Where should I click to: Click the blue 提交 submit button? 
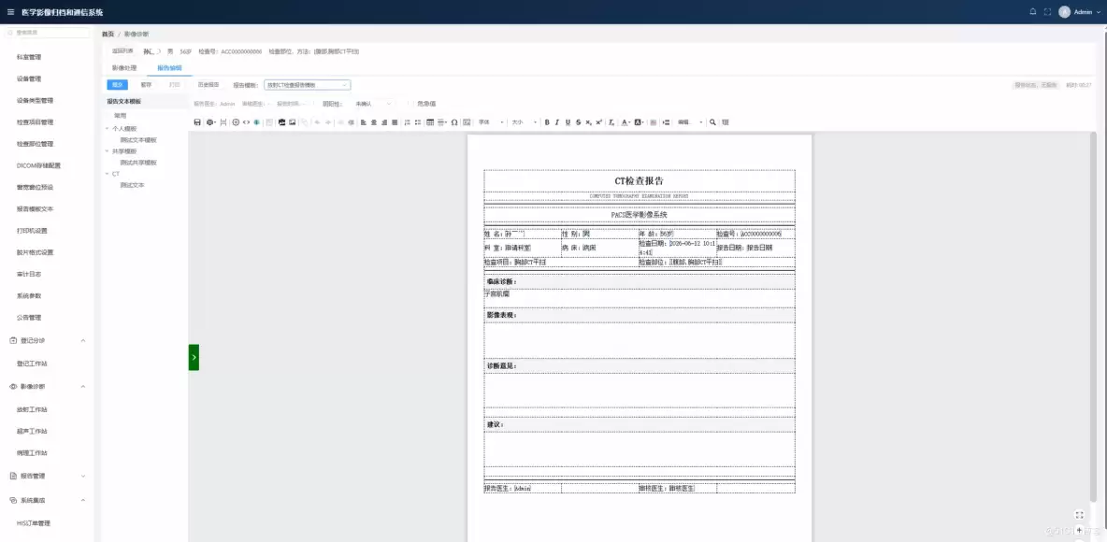(x=117, y=85)
